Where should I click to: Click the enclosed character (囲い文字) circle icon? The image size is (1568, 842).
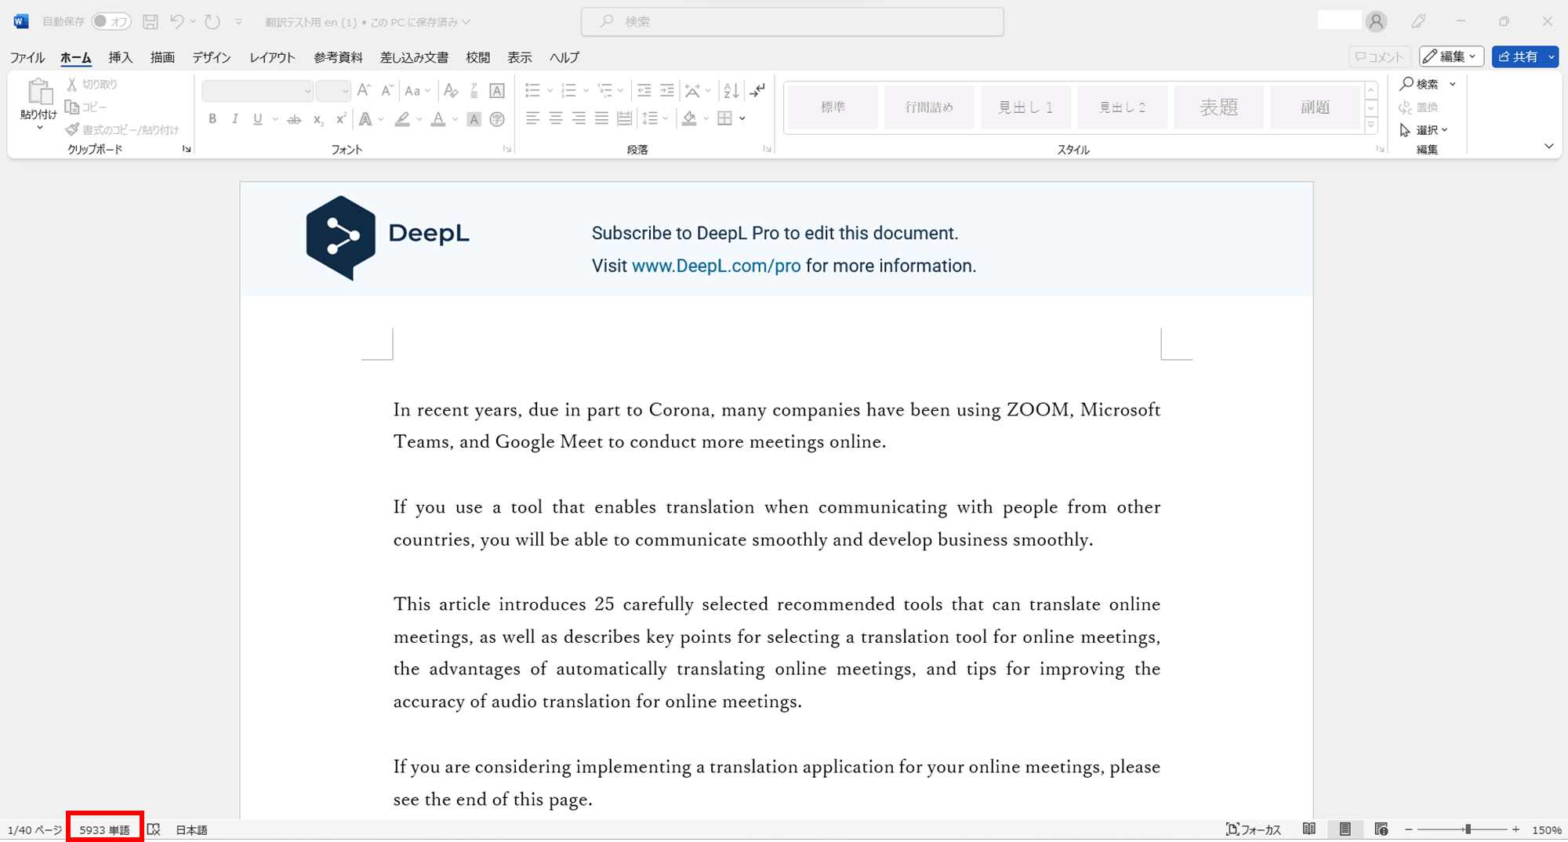[x=496, y=119]
